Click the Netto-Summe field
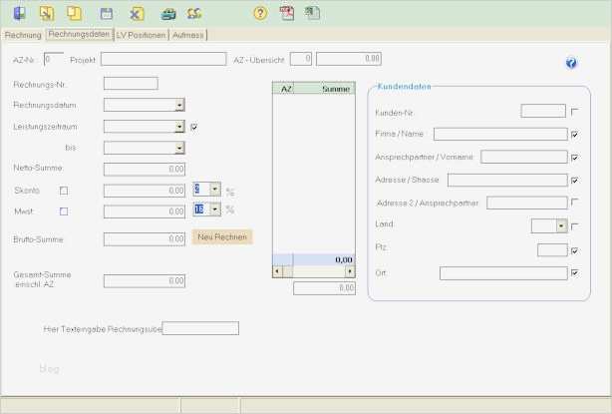 point(145,170)
